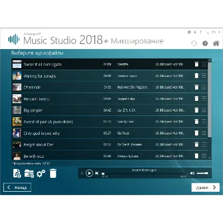This screenshot has width=223, height=223.
Task: Open help via the question mark circle
Action: [205, 43]
